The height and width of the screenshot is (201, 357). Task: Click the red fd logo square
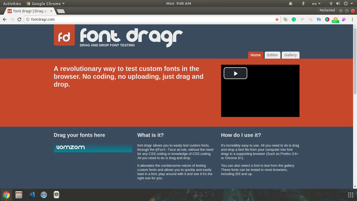tap(64, 35)
